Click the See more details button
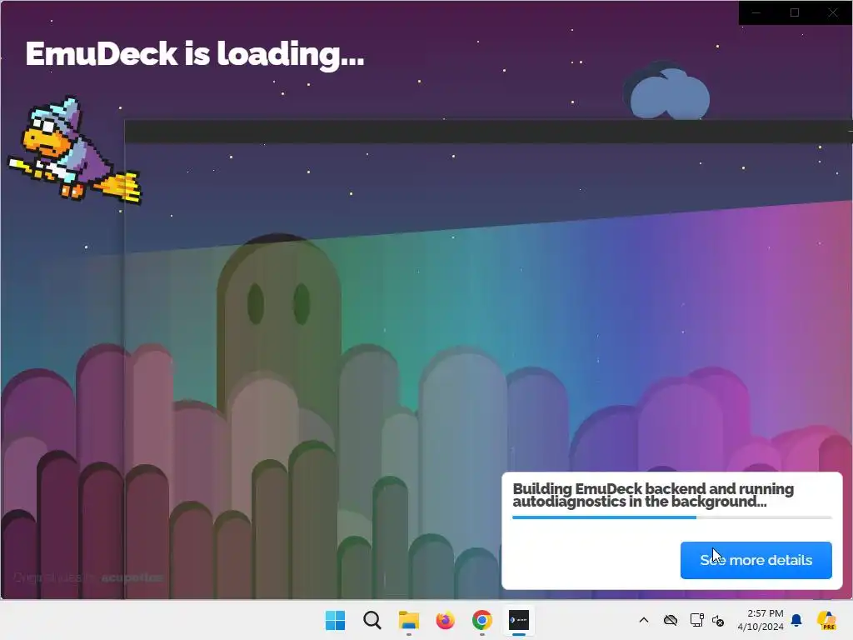853x640 pixels. (756, 560)
